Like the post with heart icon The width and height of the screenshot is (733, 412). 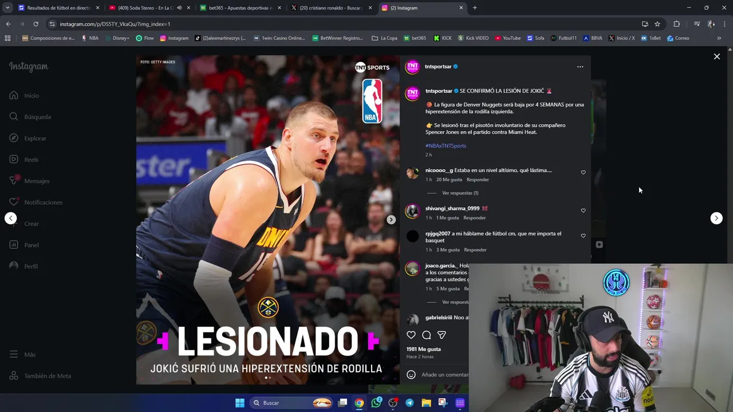click(x=411, y=335)
